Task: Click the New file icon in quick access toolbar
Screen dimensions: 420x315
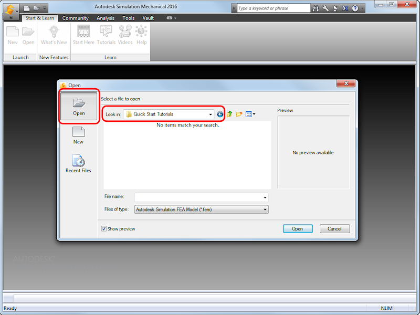Action: click(x=27, y=8)
